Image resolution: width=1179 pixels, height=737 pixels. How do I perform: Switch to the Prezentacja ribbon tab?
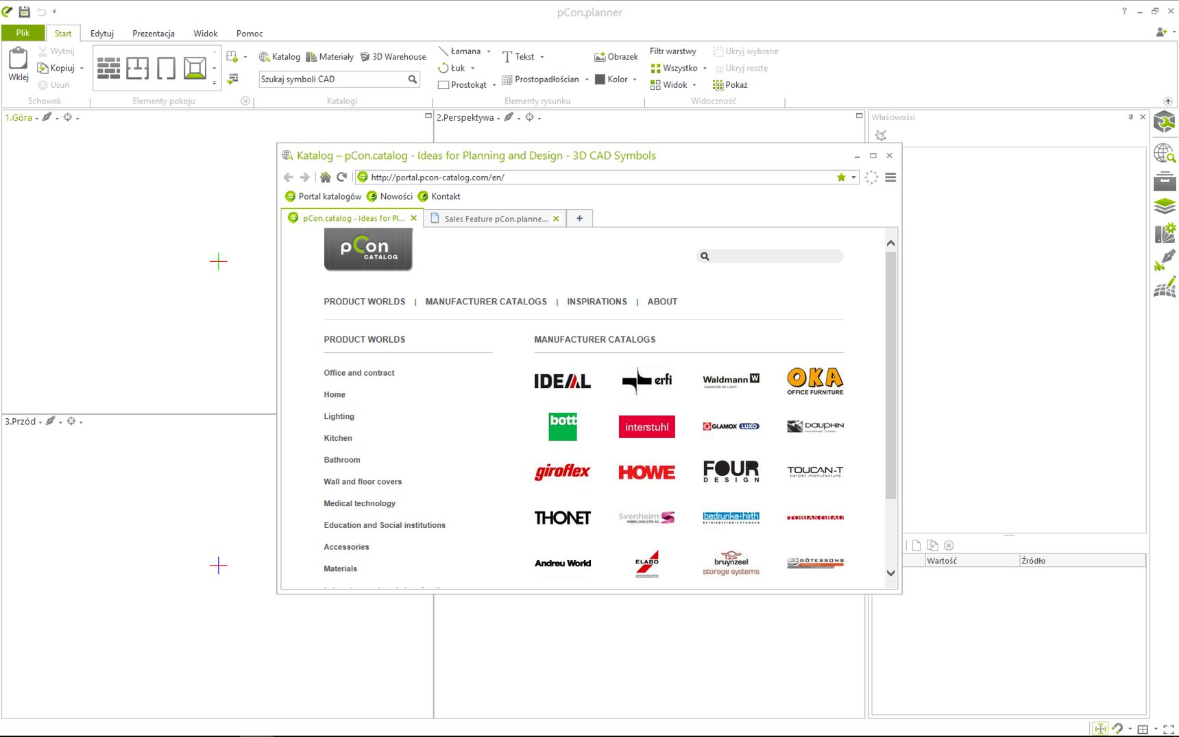tap(154, 34)
